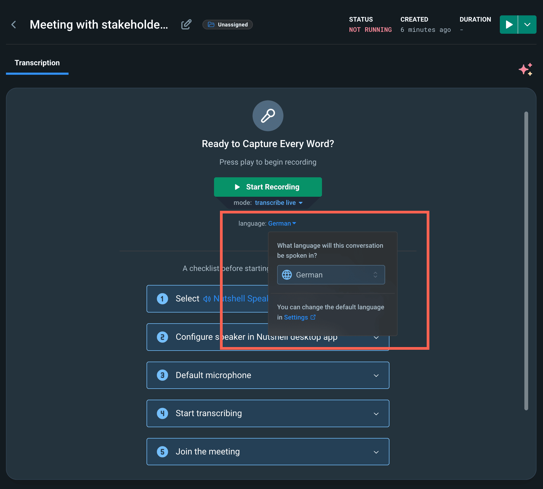Viewport: 543px width, 489px height.
Task: Open the language German dropdown
Action: point(331,274)
